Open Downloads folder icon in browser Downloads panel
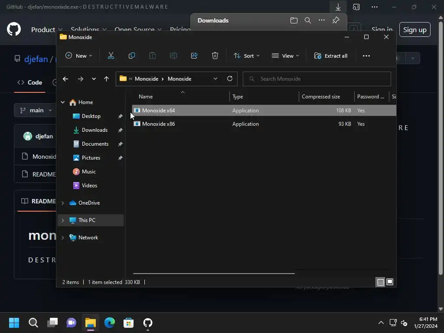 coord(294,20)
